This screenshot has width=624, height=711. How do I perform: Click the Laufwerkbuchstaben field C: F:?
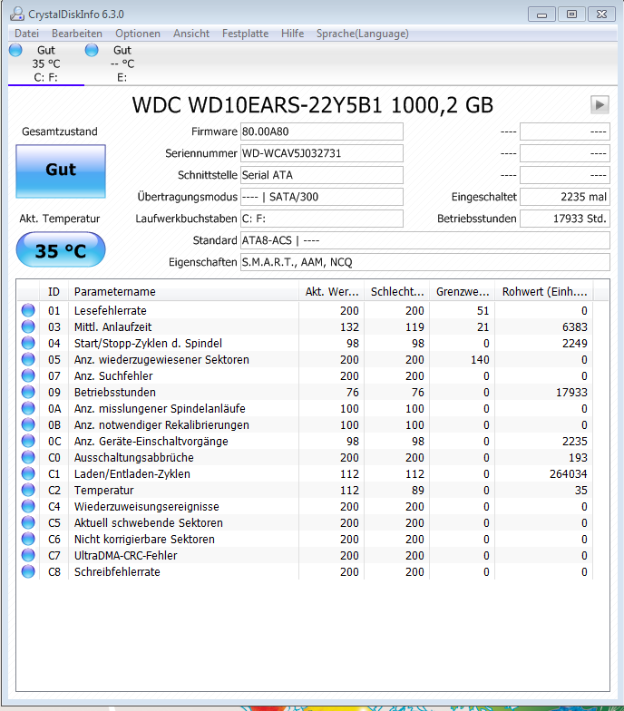click(x=321, y=219)
